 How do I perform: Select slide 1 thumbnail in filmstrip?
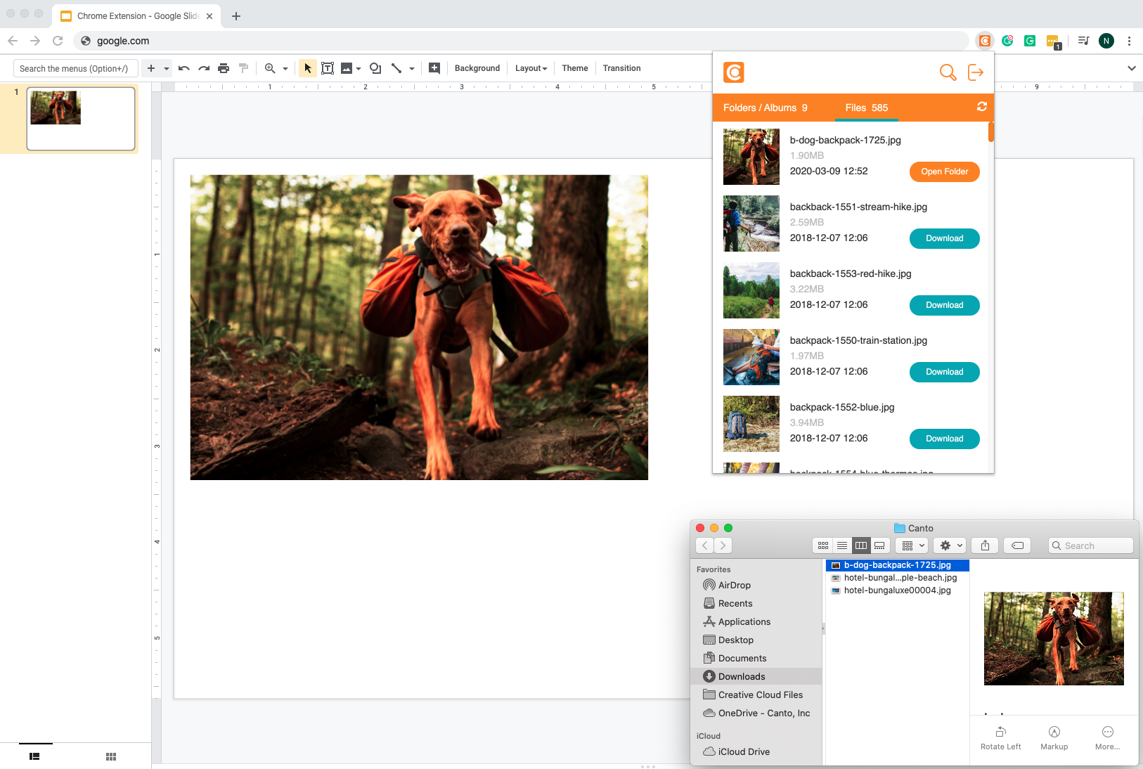(x=81, y=119)
